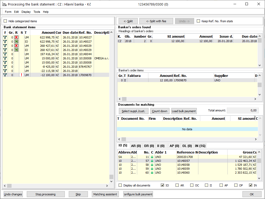The width and height of the screenshot is (265, 199).
Task: Switch to the OL (0) tab
Action: click(187, 146)
